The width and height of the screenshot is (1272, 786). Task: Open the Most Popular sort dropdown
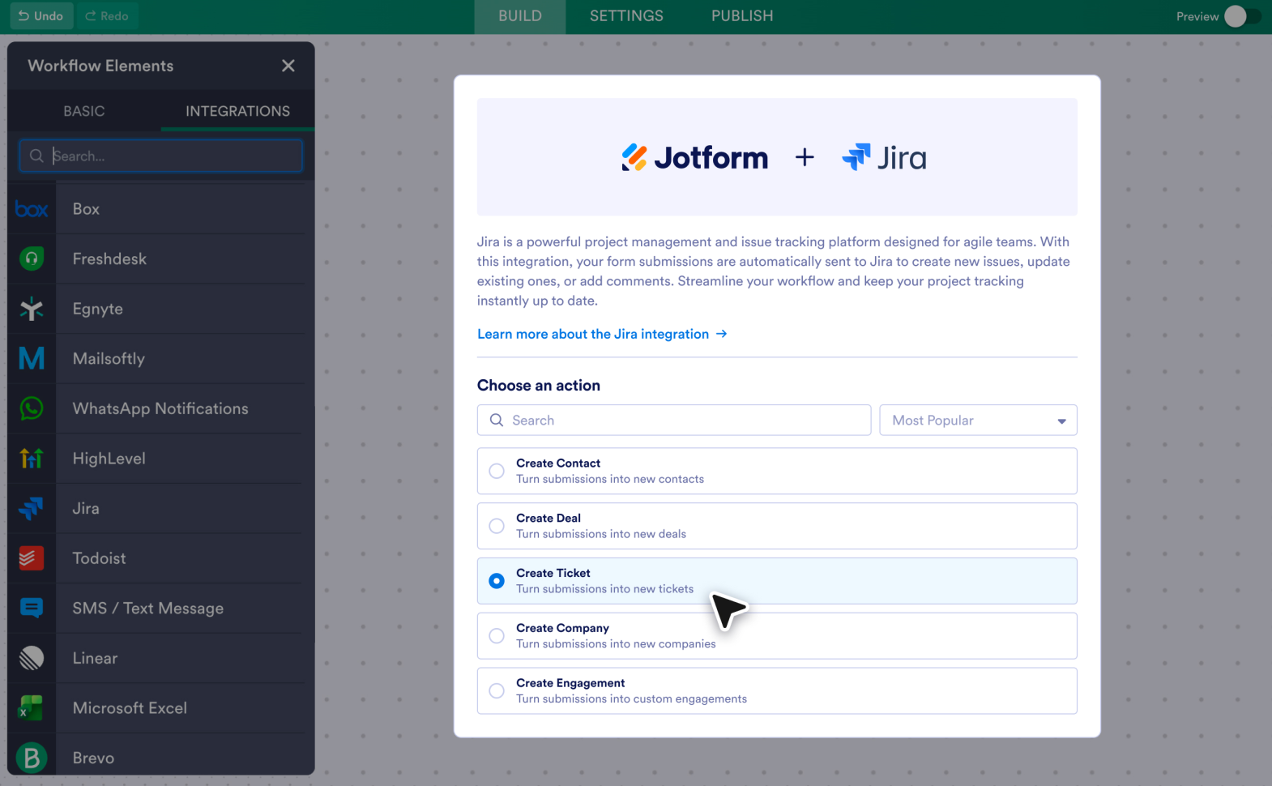pyautogui.click(x=978, y=420)
